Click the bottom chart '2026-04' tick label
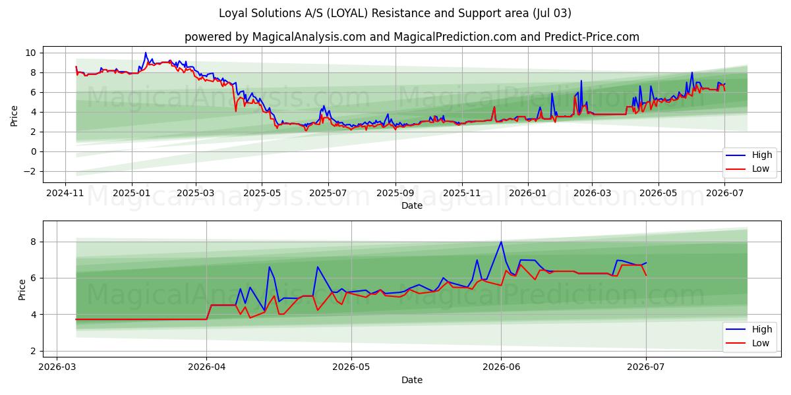 (x=207, y=367)
